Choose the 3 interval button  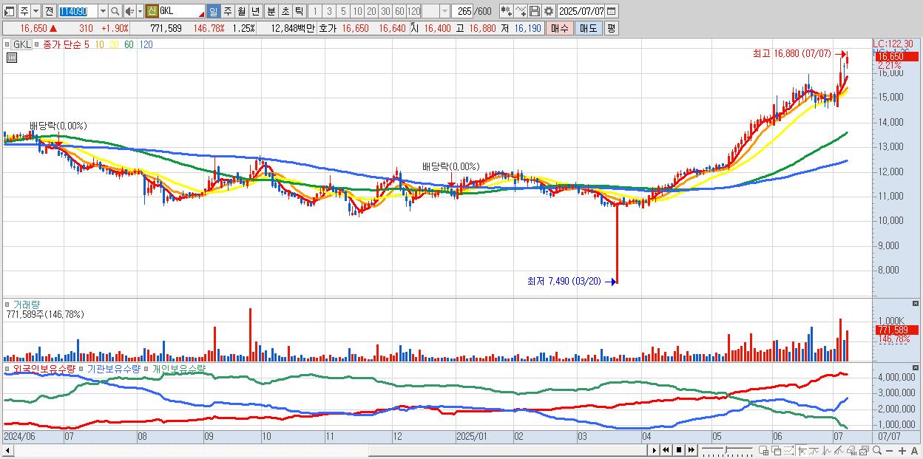tap(329, 11)
